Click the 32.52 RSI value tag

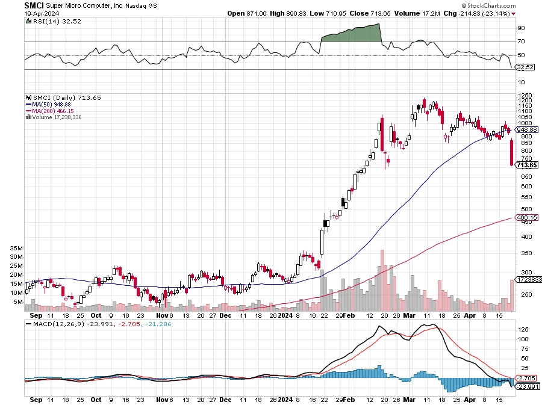pyautogui.click(x=525, y=67)
